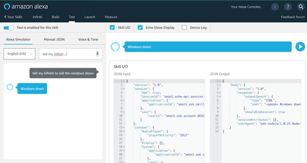Click the Windows down chat reply bubble
The width and height of the screenshot is (307, 163).
click(32, 89)
